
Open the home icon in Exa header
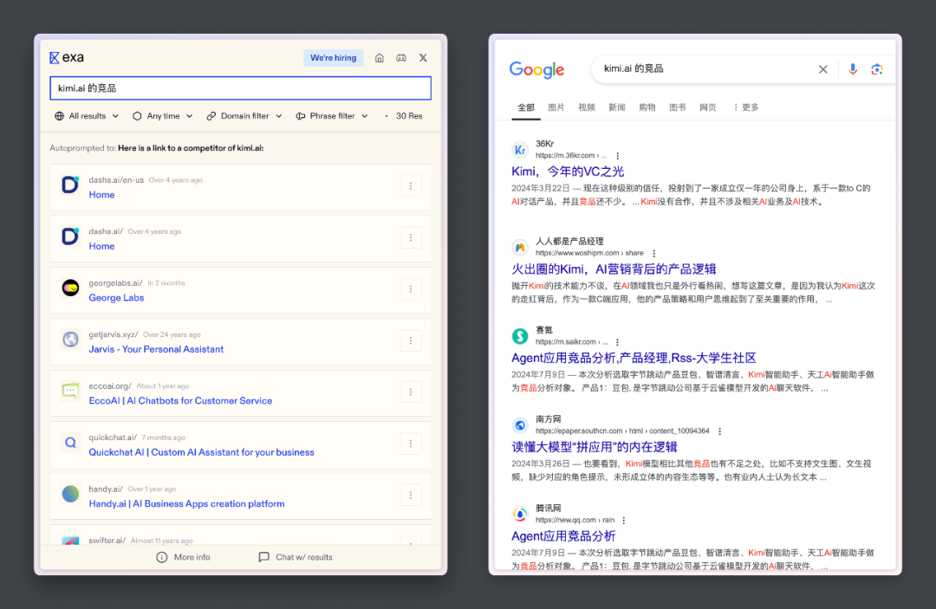[x=379, y=58]
